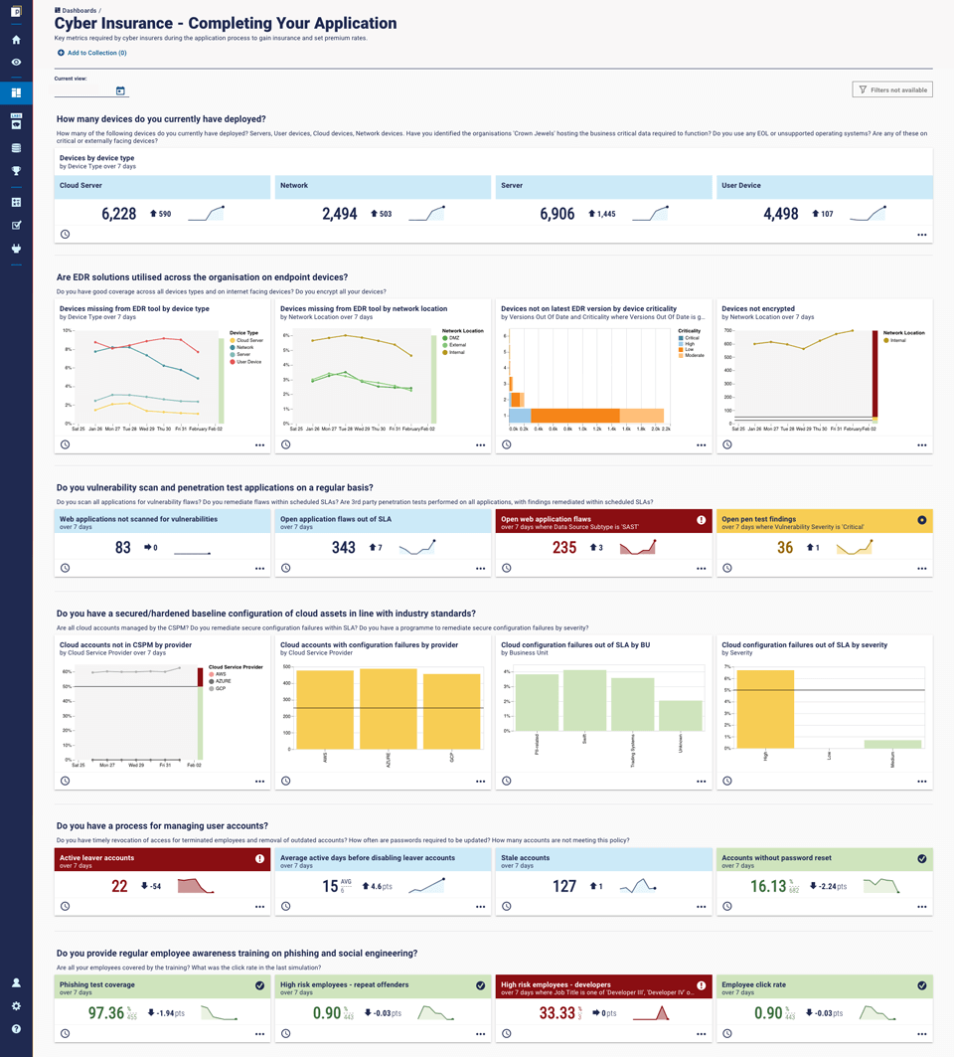Open the Current view calendar picker
This screenshot has height=1057, width=954.
point(119,89)
